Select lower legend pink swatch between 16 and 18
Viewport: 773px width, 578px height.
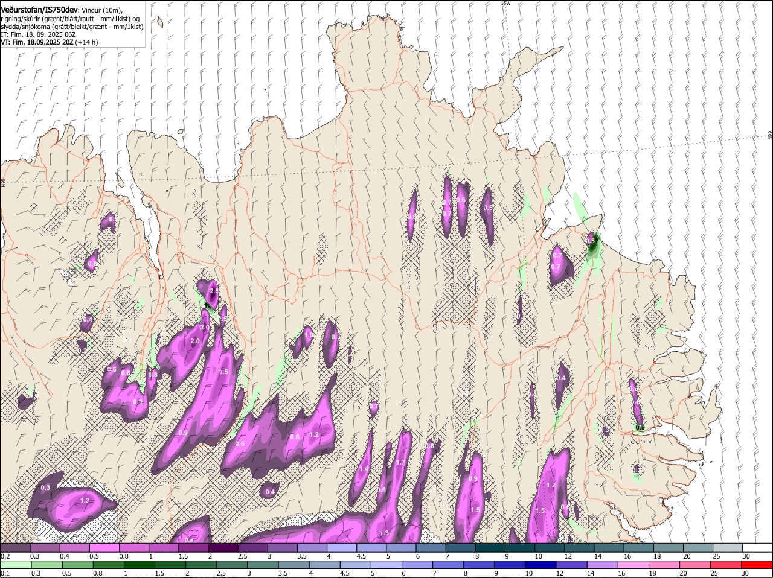632,565
